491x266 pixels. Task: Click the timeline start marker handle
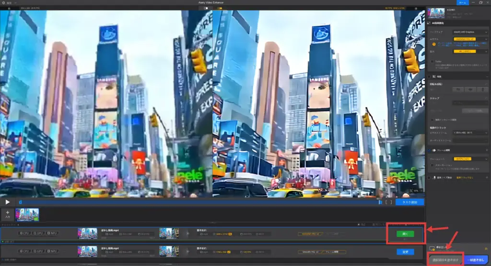[20, 202]
